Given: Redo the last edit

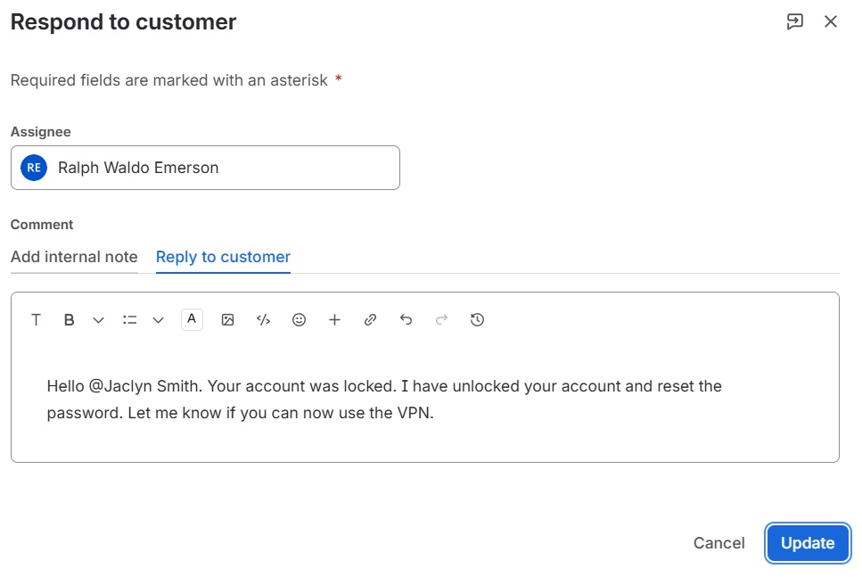Looking at the screenshot, I should click(x=441, y=319).
